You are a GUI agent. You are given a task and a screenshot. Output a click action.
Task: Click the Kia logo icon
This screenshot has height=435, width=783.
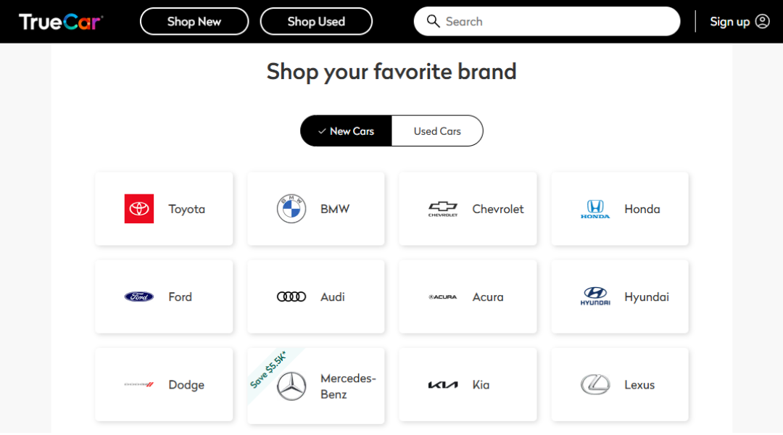(443, 384)
